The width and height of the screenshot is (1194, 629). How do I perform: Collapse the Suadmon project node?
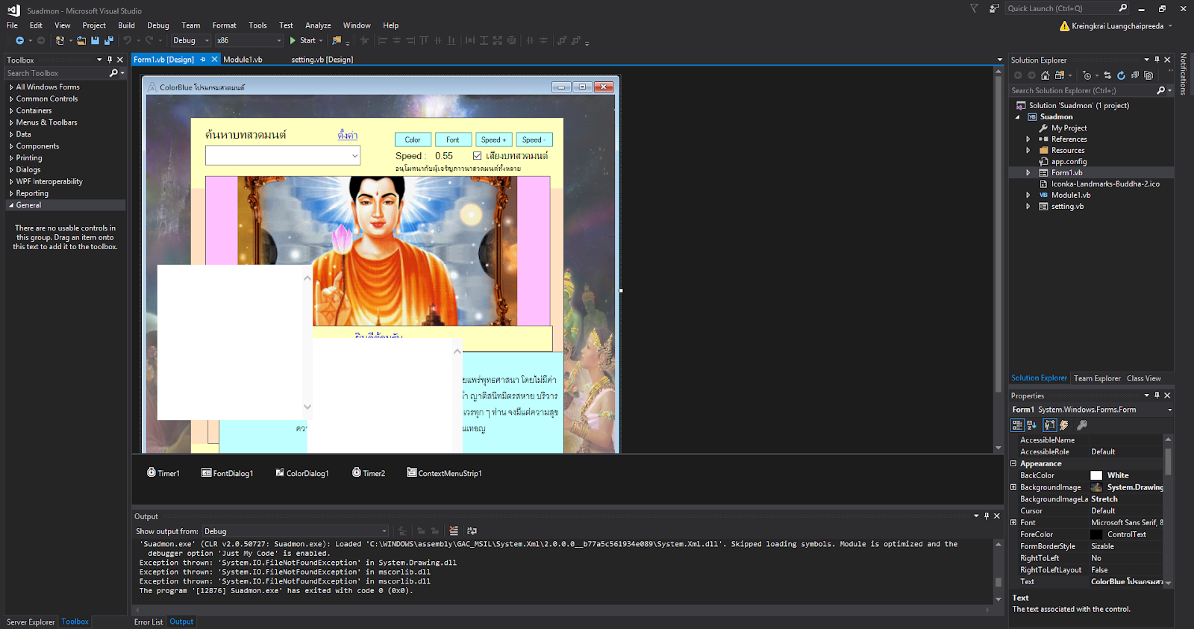click(1017, 117)
